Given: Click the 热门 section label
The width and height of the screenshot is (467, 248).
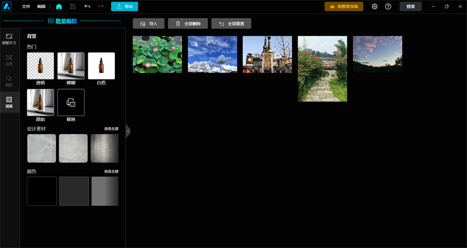Looking at the screenshot, I should [32, 47].
